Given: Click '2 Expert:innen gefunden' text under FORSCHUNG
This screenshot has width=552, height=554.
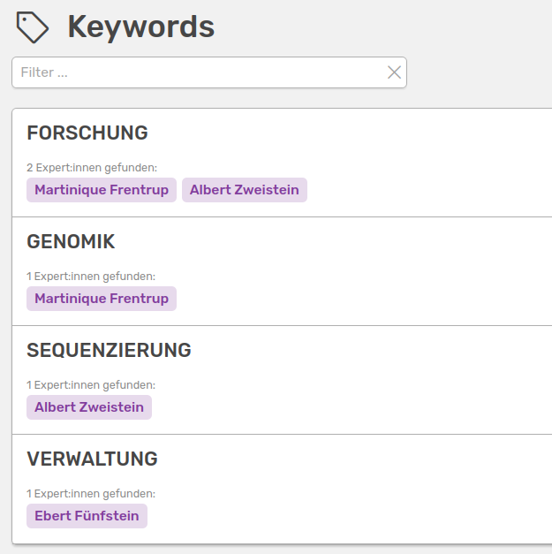Looking at the screenshot, I should (92, 168).
